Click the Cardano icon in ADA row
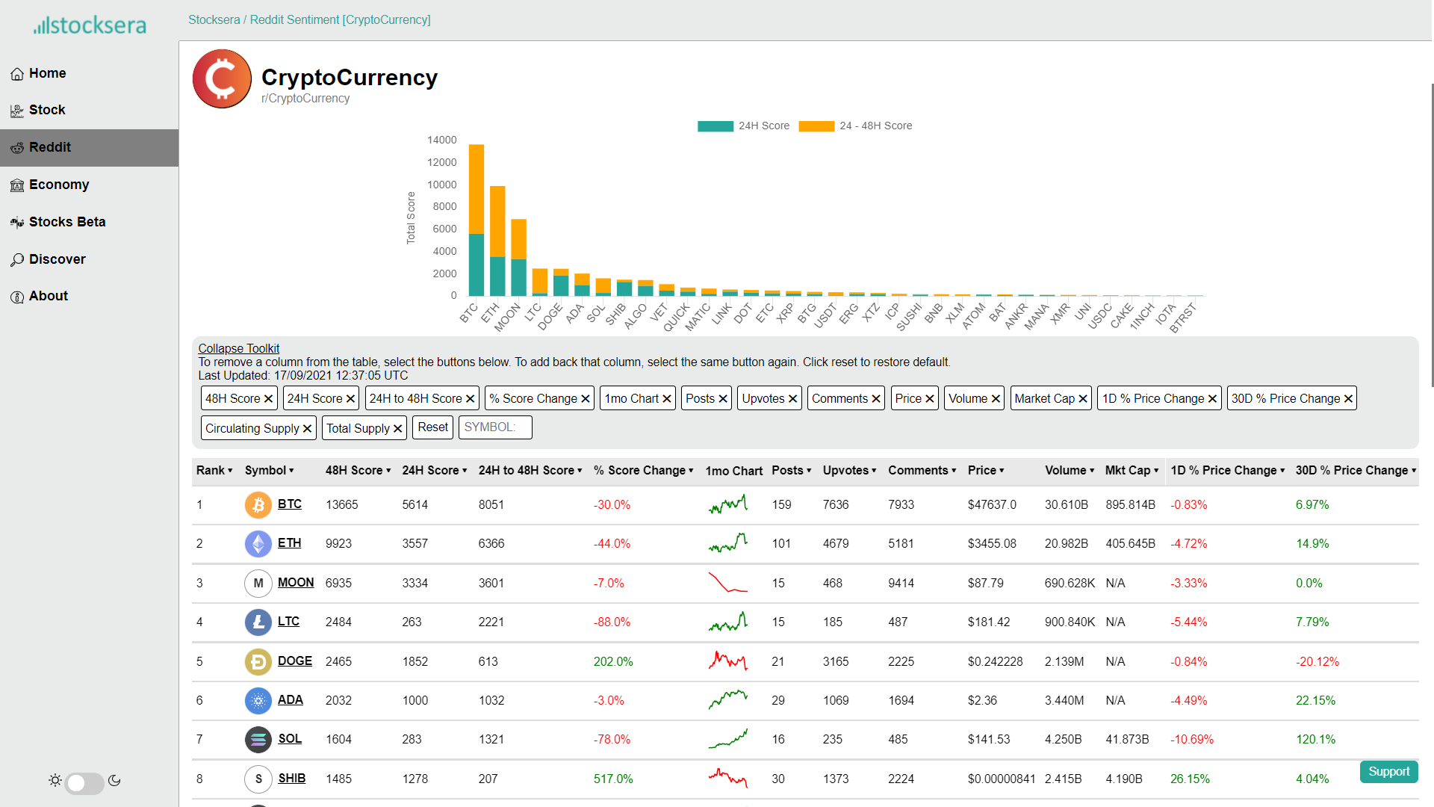The height and width of the screenshot is (807, 1434). pos(258,701)
